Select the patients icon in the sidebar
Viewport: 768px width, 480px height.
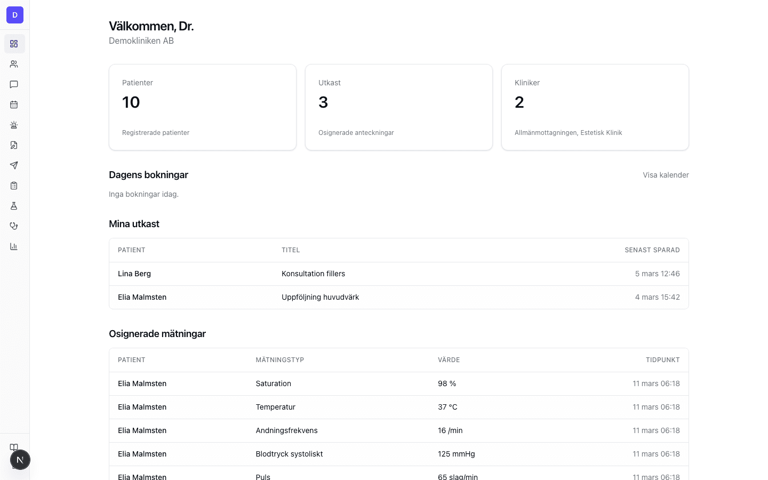(x=14, y=64)
